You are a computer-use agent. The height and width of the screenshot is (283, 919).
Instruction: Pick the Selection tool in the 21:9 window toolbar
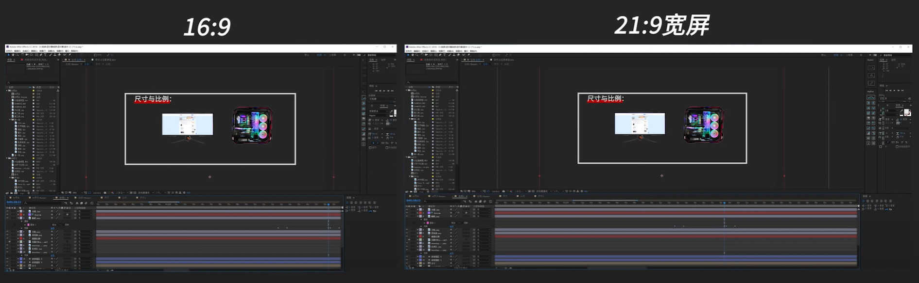408,55
